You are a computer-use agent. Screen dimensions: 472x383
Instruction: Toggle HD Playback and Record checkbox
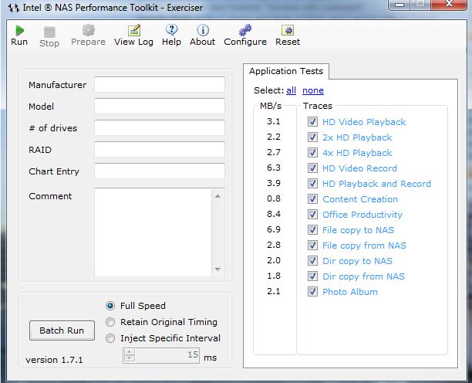coord(312,183)
